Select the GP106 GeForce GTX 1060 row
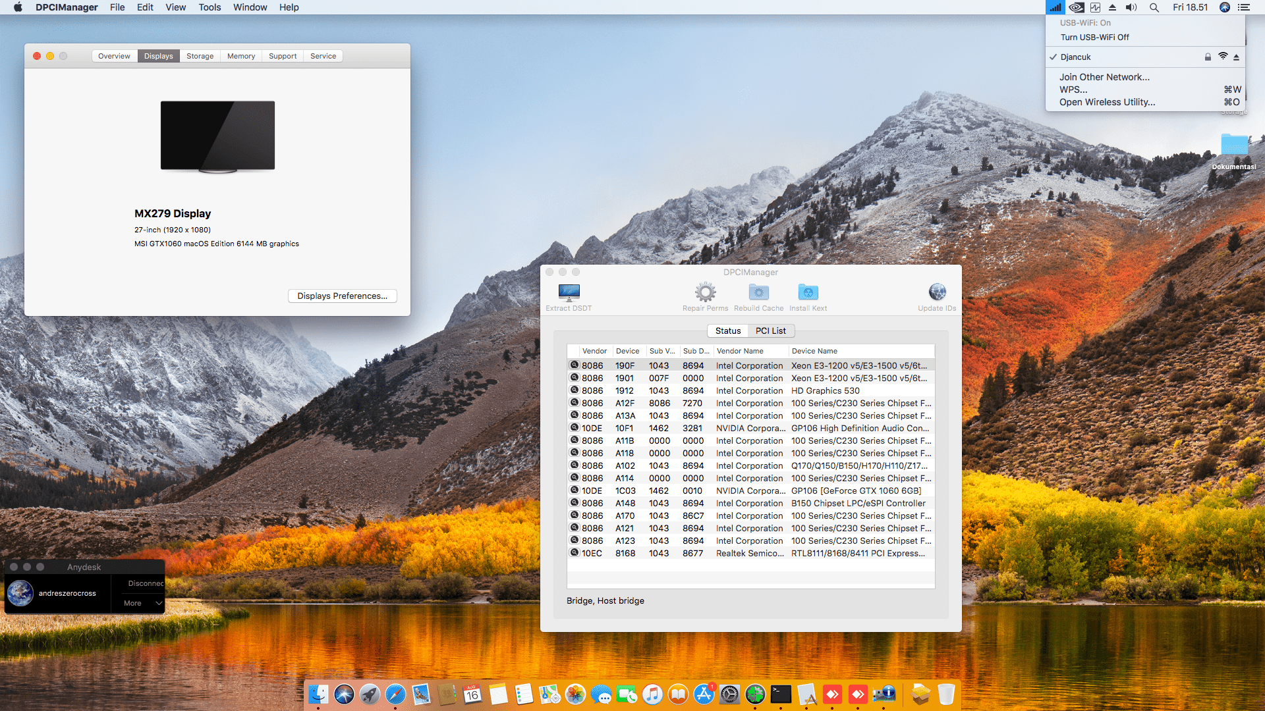The width and height of the screenshot is (1265, 711). pos(751,491)
